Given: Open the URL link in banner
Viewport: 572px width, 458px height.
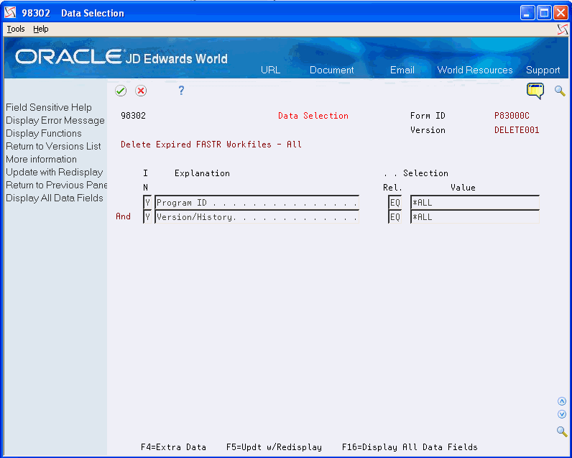Looking at the screenshot, I should pyautogui.click(x=271, y=70).
